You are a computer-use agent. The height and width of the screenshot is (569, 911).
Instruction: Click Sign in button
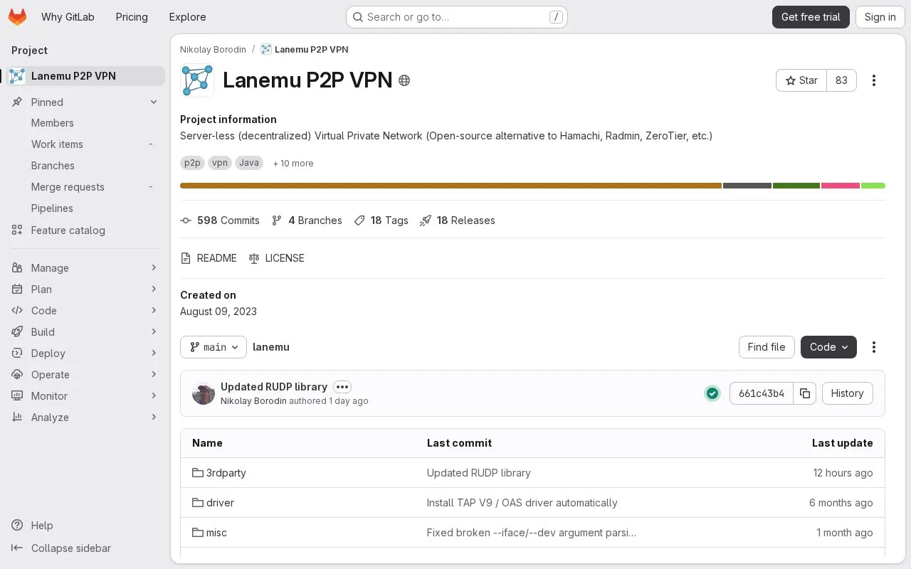[880, 17]
